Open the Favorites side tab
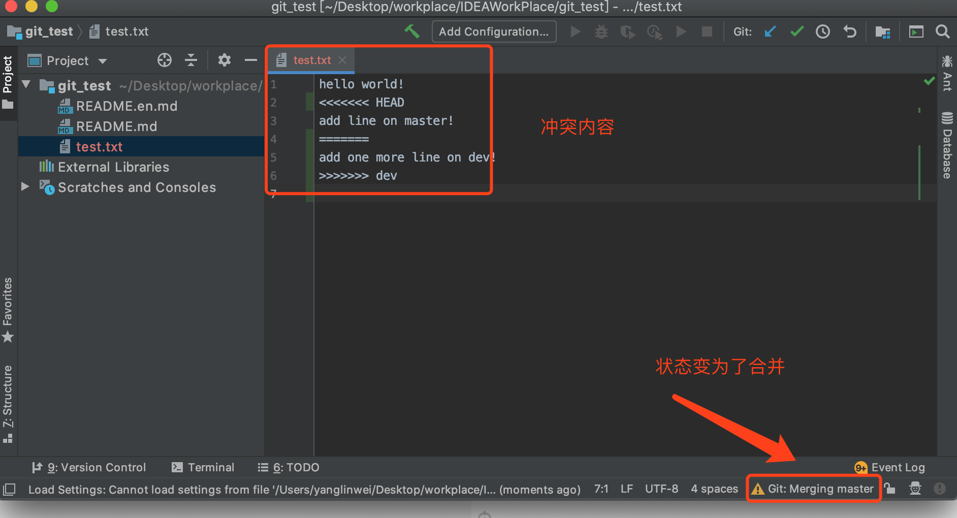This screenshot has height=518, width=957. [8, 310]
